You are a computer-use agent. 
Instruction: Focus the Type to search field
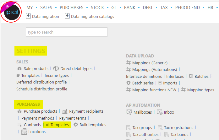tap(67, 32)
